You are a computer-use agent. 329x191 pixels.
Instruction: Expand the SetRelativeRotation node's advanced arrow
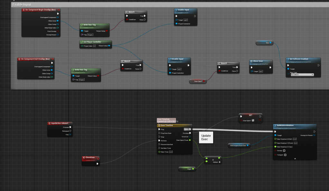pyautogui.click(x=295, y=158)
